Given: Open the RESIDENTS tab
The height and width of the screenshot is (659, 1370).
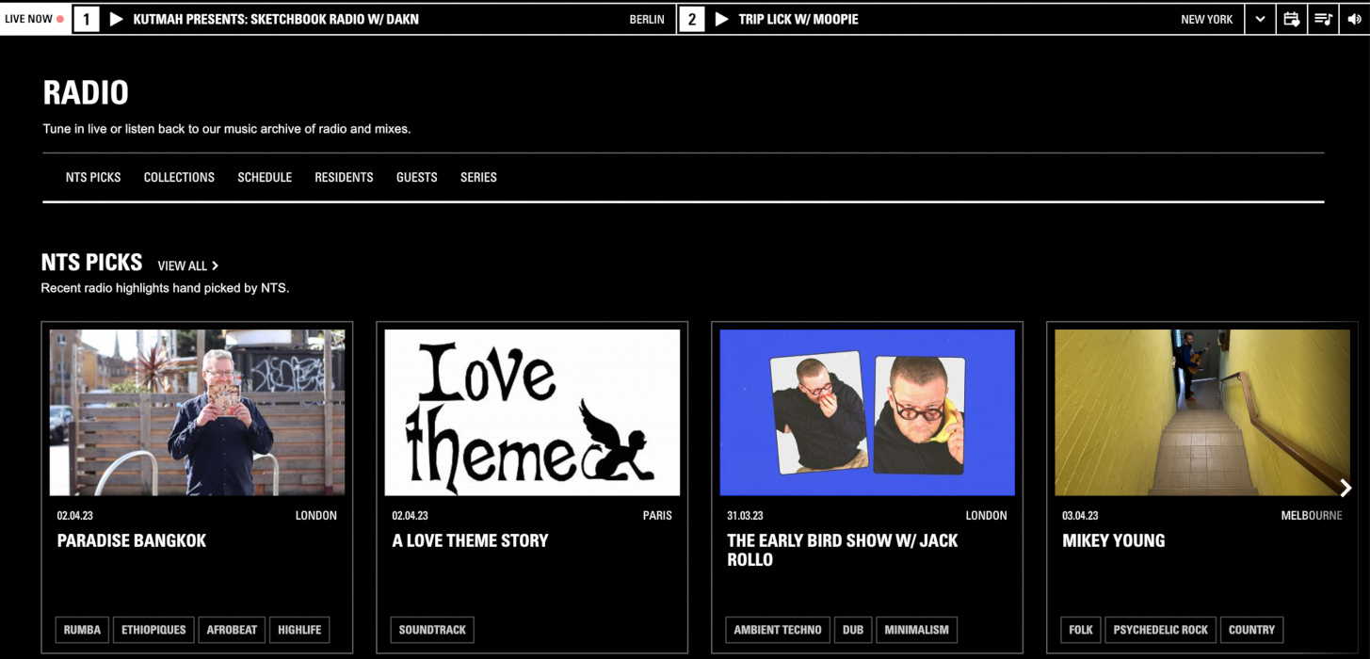Looking at the screenshot, I should pos(344,177).
